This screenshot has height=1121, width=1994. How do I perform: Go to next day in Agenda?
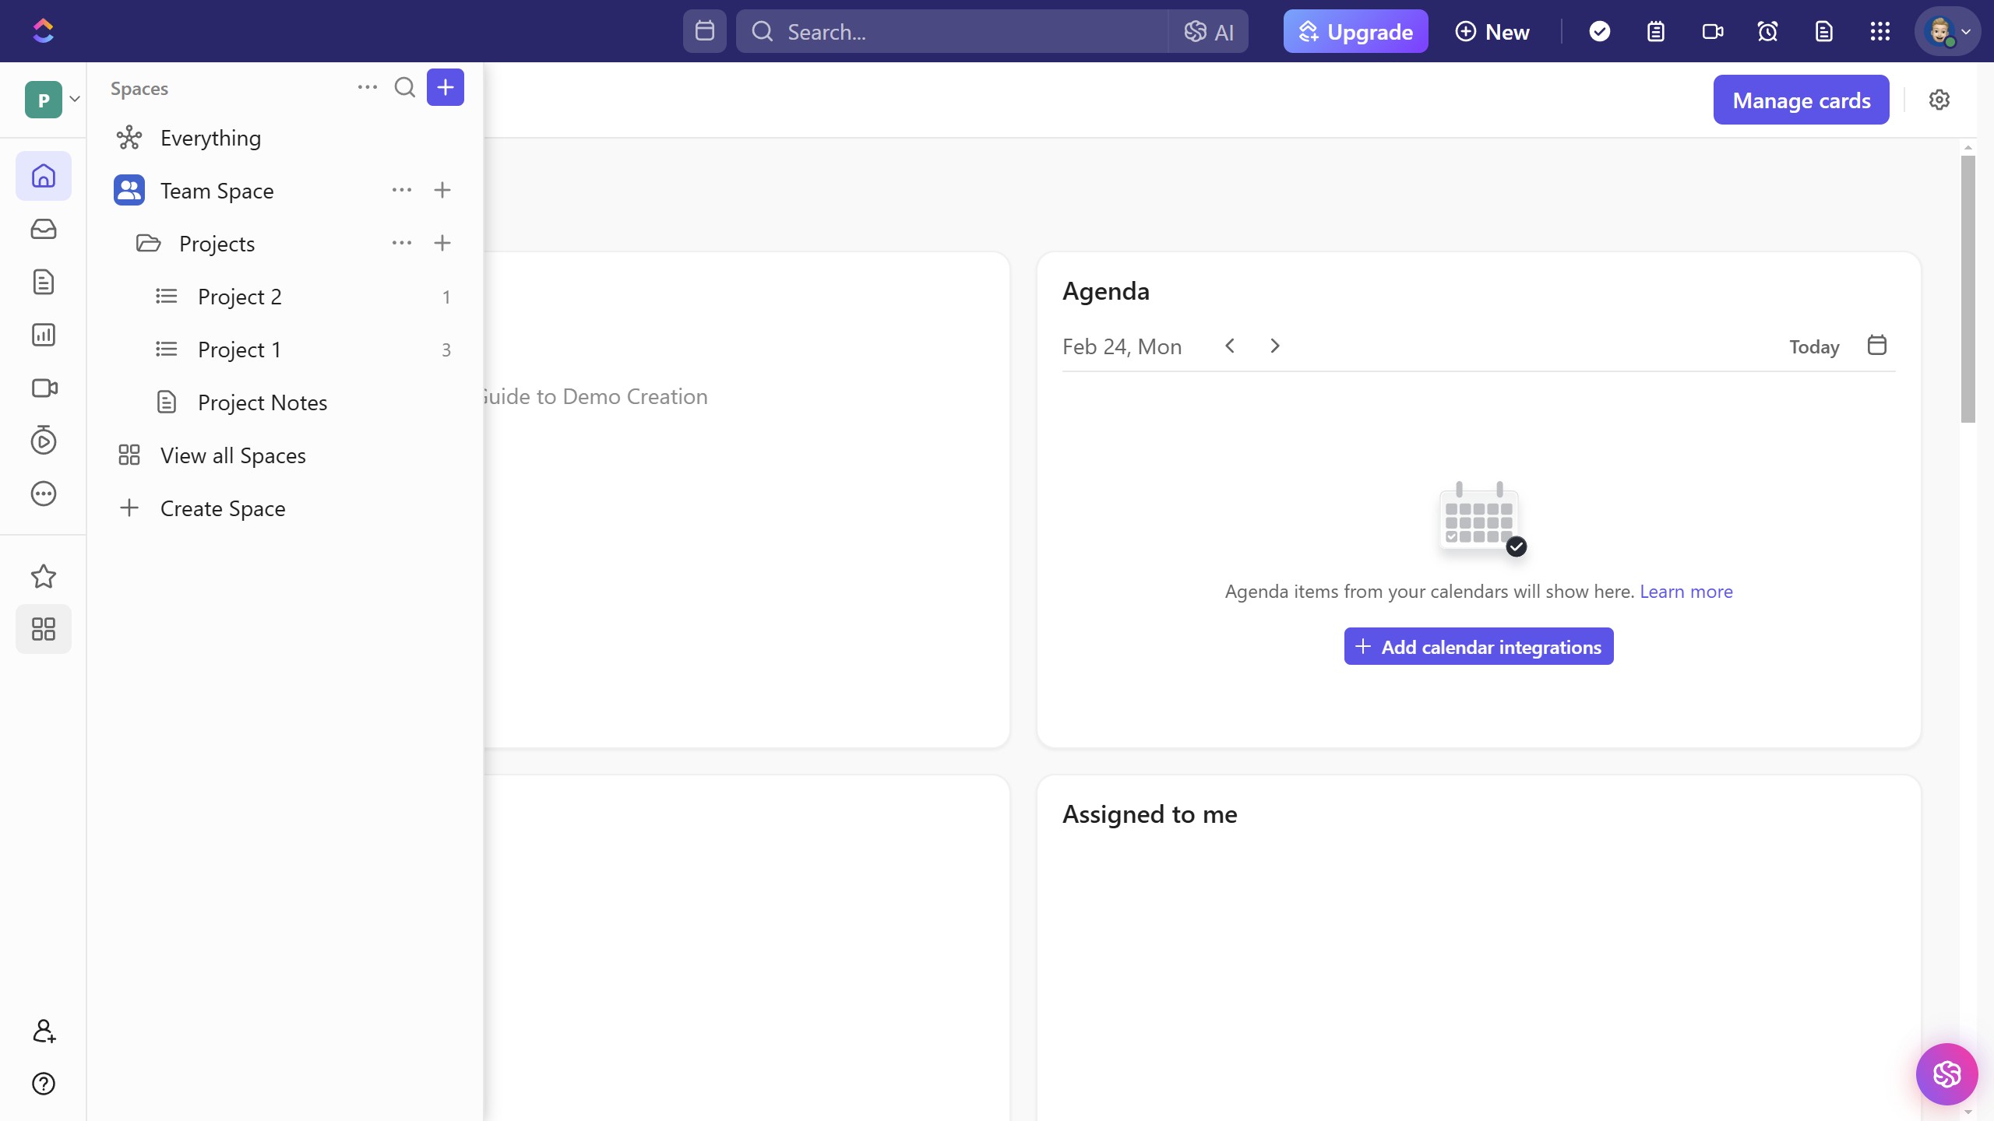click(1275, 346)
